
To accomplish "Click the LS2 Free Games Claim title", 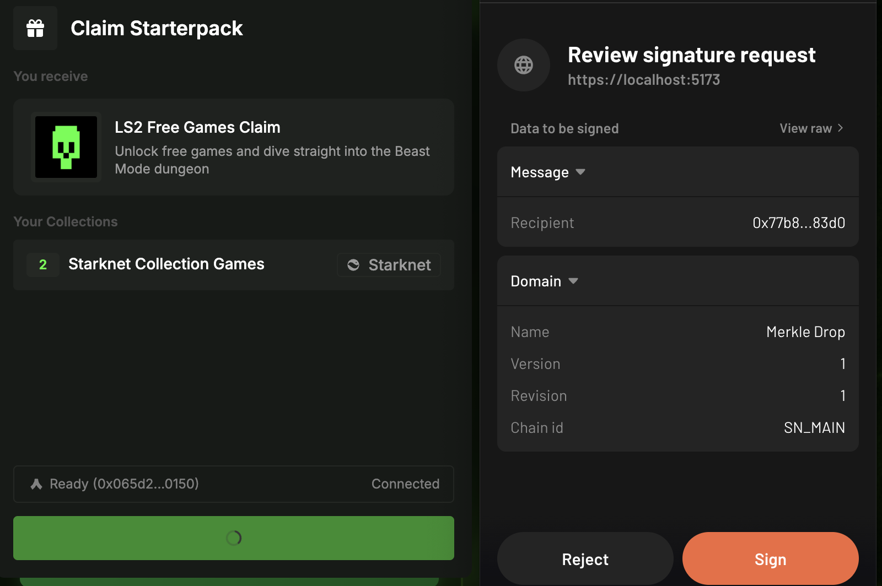I will click(x=197, y=127).
